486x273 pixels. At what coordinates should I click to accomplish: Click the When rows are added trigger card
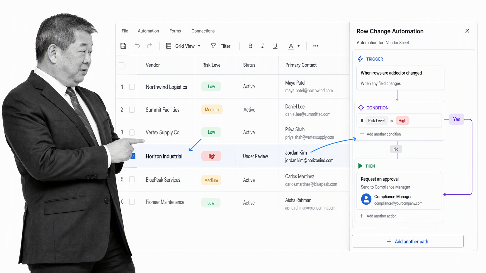[x=400, y=78]
